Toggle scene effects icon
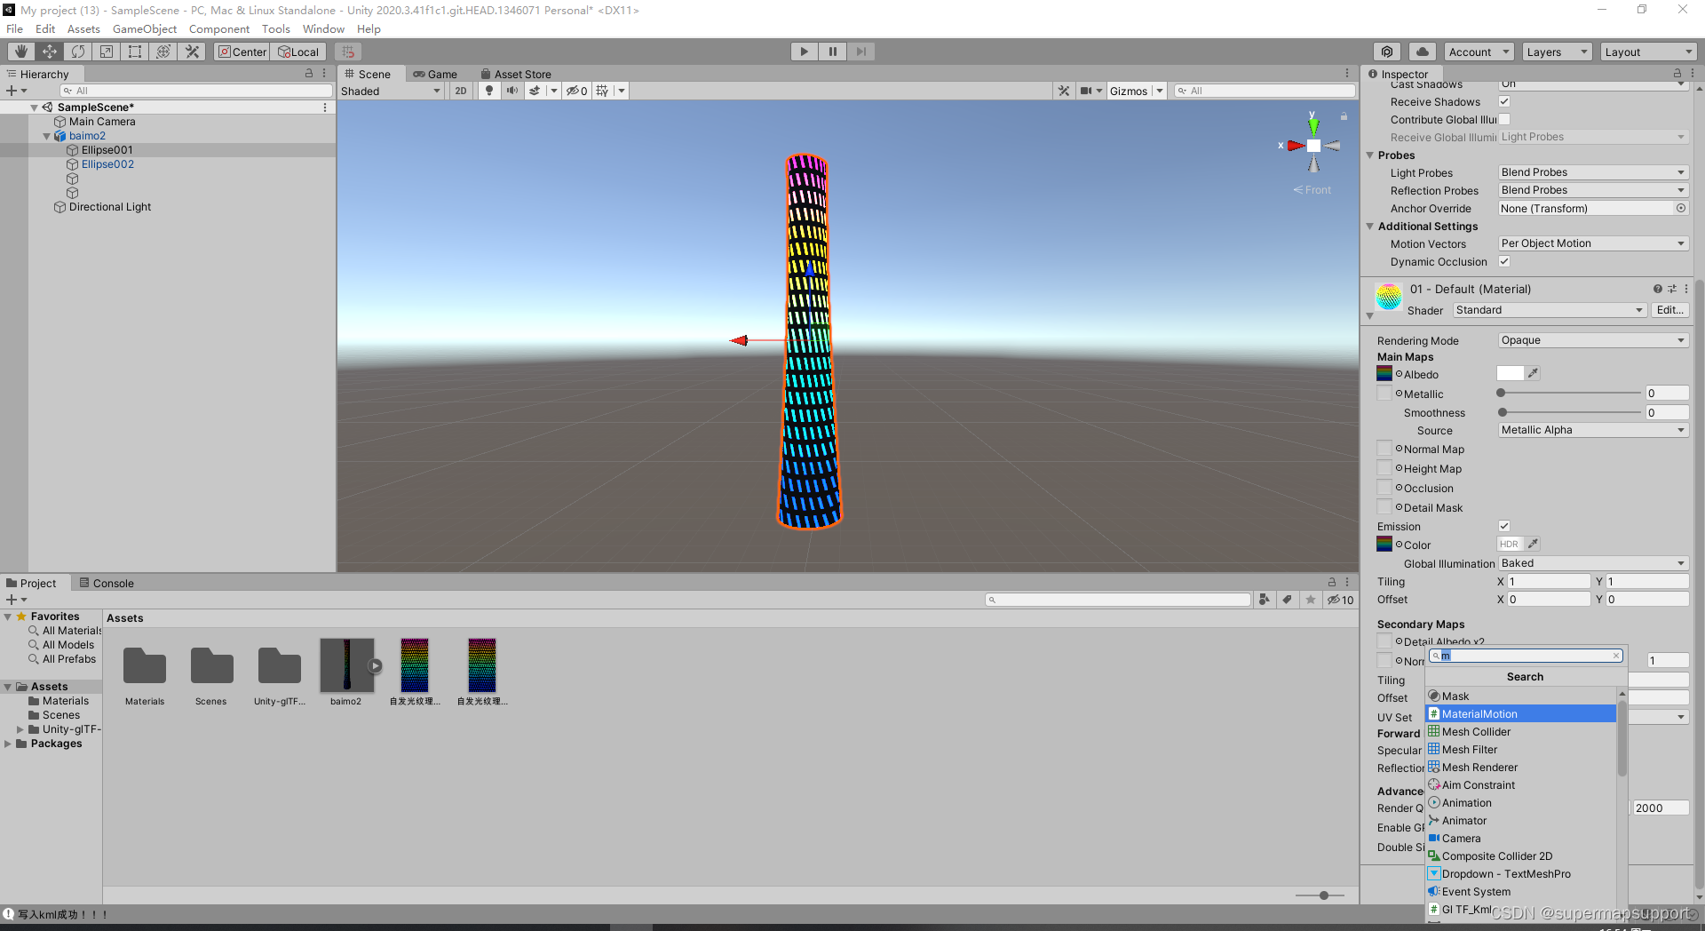This screenshot has height=931, width=1705. coord(535,91)
